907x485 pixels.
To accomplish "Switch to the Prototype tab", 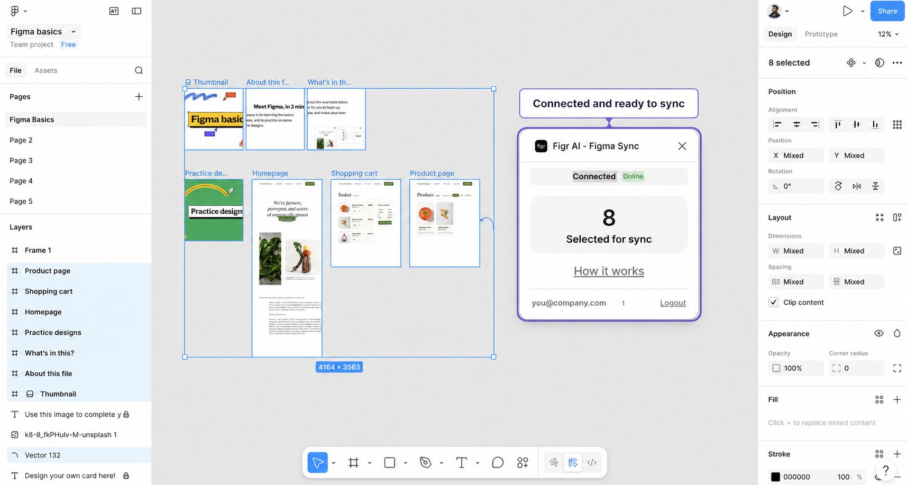I will coord(821,34).
